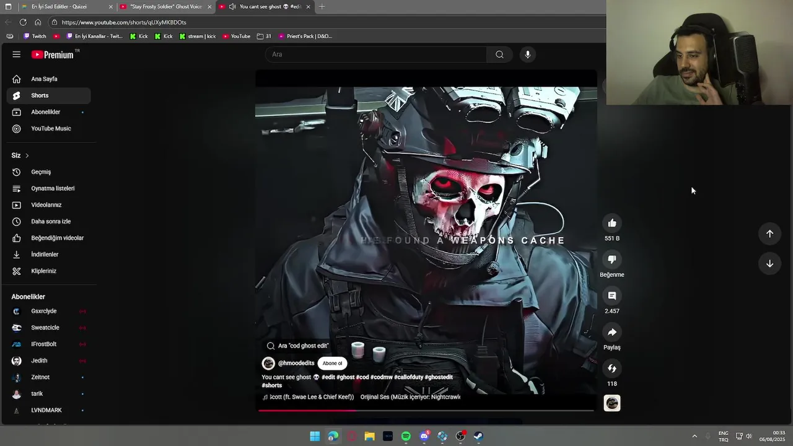Dislike the short via Beğenme button

tap(612, 260)
